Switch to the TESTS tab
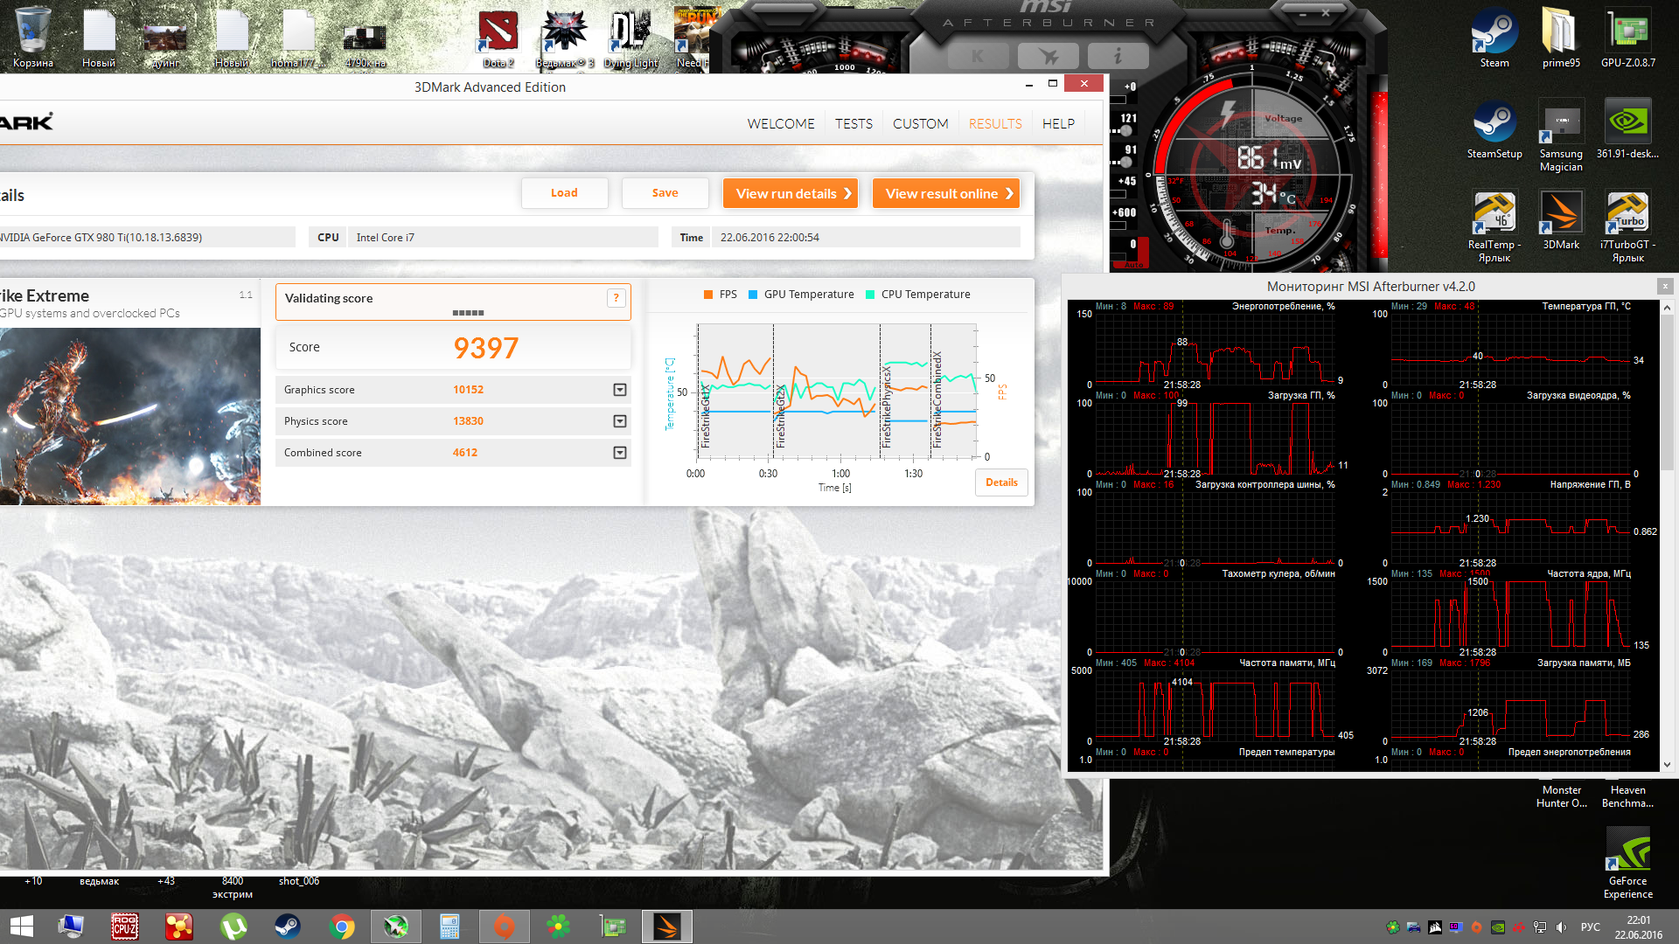The width and height of the screenshot is (1679, 944). [x=853, y=124]
